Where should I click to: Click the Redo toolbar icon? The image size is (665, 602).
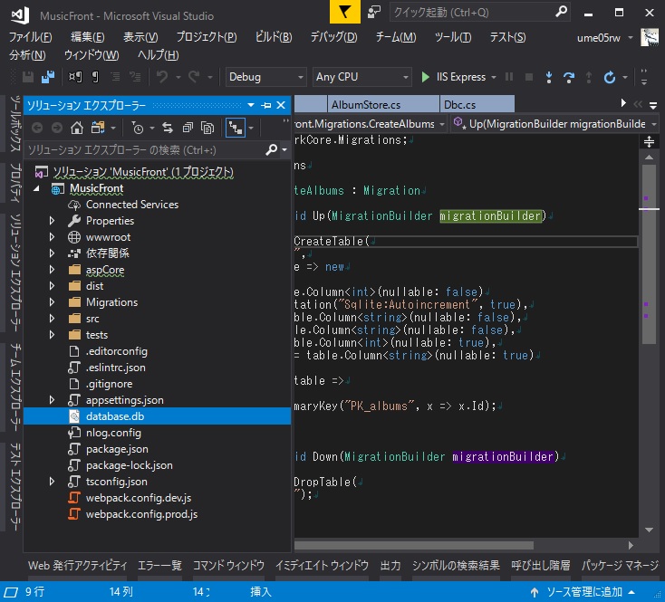[x=194, y=77]
